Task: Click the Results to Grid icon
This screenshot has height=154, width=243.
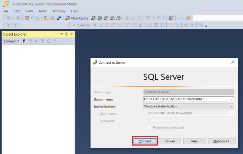Action: tap(156, 25)
